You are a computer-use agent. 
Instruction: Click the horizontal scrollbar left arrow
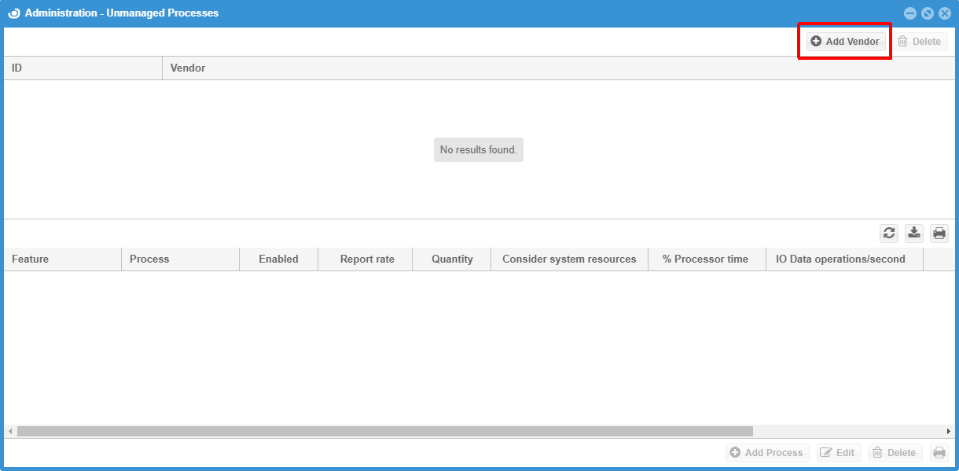click(x=10, y=432)
